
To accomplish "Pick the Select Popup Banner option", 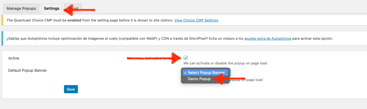I will point(206,73).
